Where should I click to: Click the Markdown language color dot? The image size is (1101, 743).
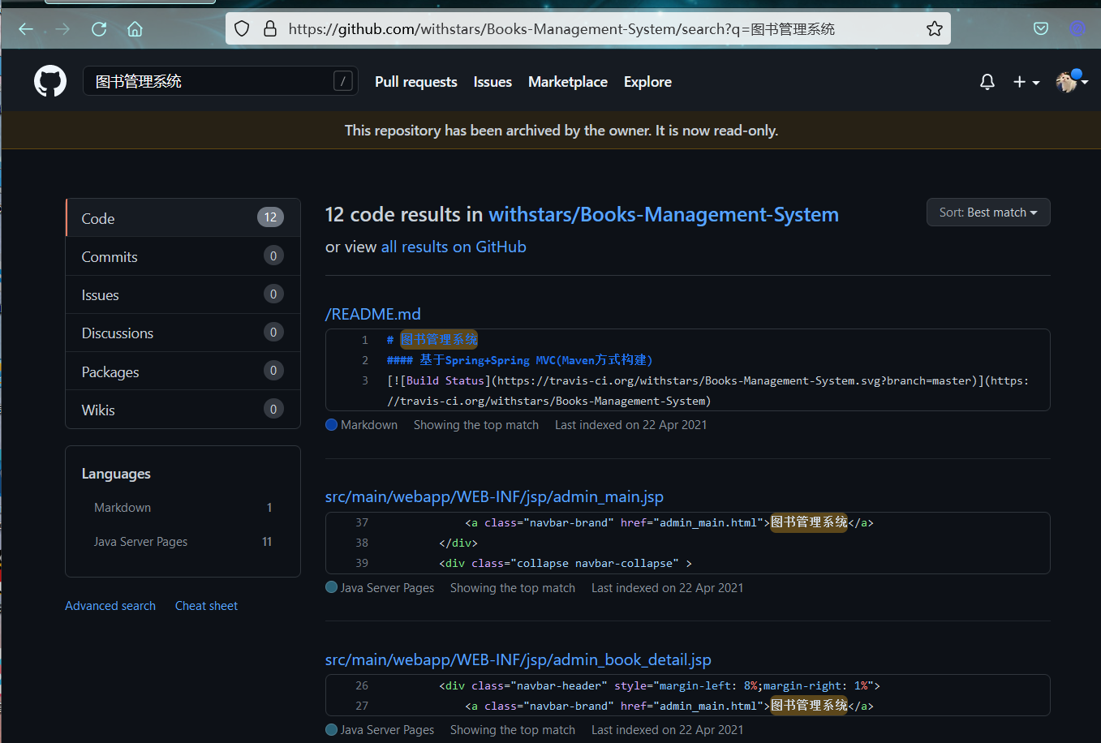[331, 425]
